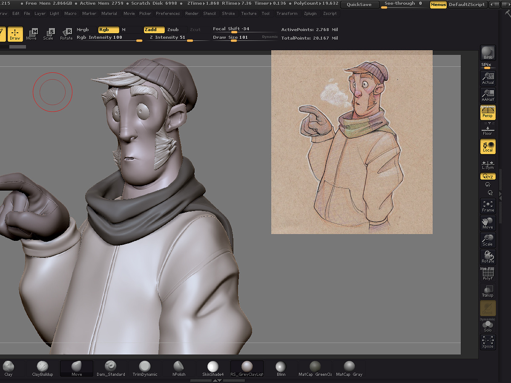Render with the BPR button
This screenshot has width=511, height=383.
(x=488, y=53)
